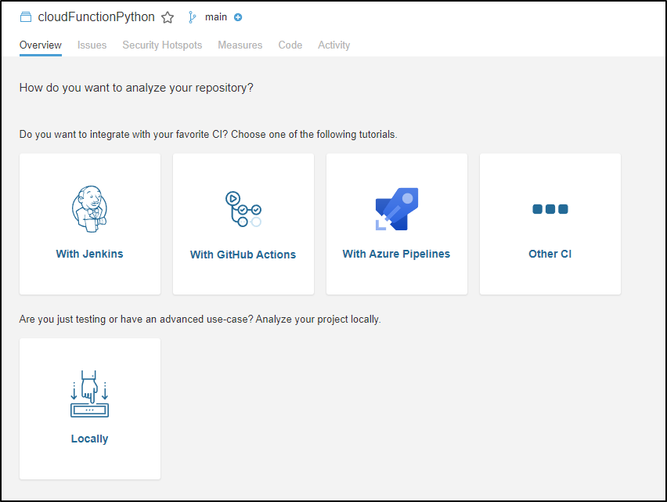Image resolution: width=667 pixels, height=502 pixels.
Task: Click the main branch name
Action: 216,17
